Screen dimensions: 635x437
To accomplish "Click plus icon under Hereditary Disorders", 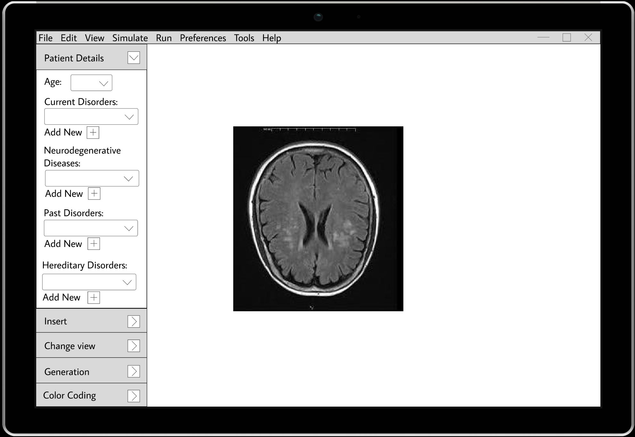I will coord(94,298).
